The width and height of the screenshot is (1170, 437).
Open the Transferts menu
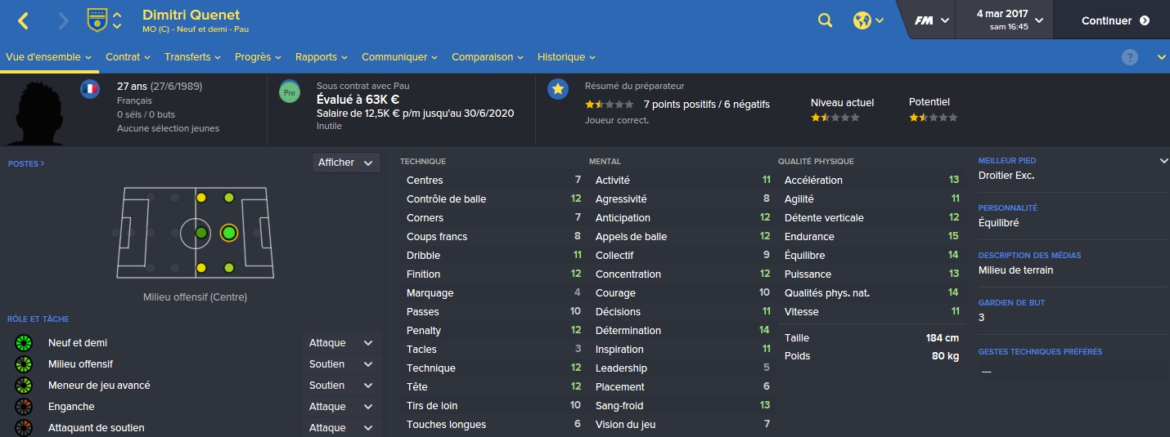point(193,57)
